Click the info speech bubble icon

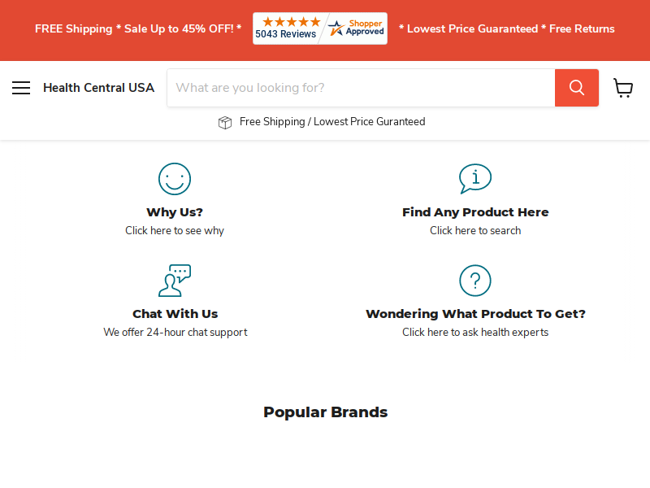point(475,179)
